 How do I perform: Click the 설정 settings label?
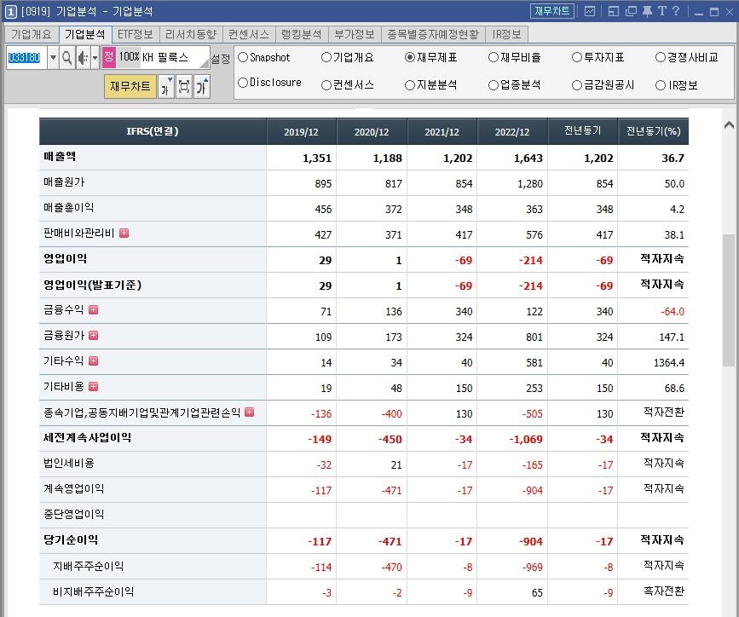pos(221,59)
